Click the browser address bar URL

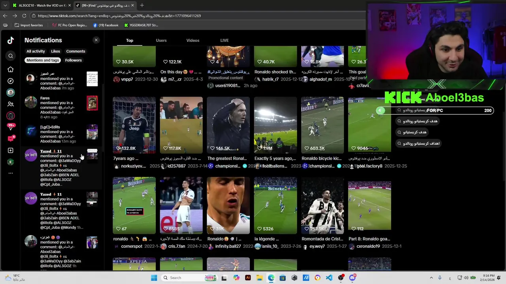click(x=119, y=16)
